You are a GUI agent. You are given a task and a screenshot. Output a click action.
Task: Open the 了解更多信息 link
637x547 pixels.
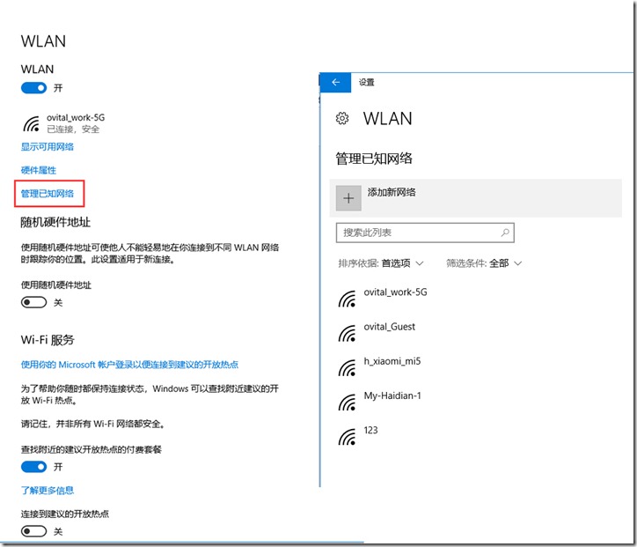click(x=48, y=490)
